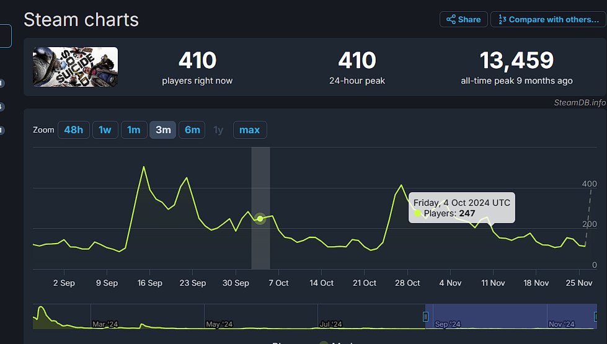Select the 25 Nov axis label
The image size is (607, 344).
tap(579, 283)
